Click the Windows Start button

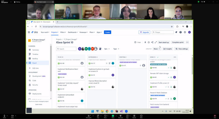[x=93, y=111]
